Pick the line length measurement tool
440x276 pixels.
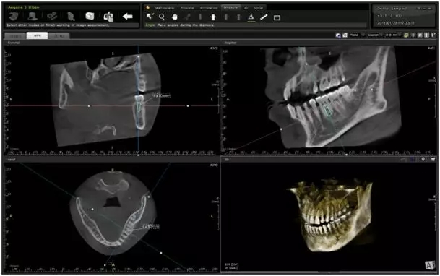point(264,17)
